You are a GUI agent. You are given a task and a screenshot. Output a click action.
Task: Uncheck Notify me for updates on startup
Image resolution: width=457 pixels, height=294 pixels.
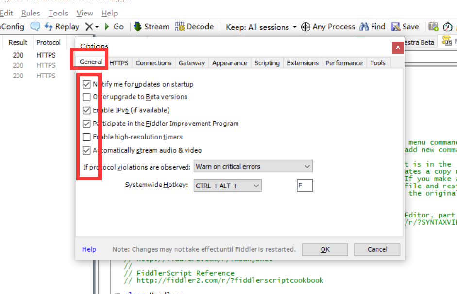86,84
